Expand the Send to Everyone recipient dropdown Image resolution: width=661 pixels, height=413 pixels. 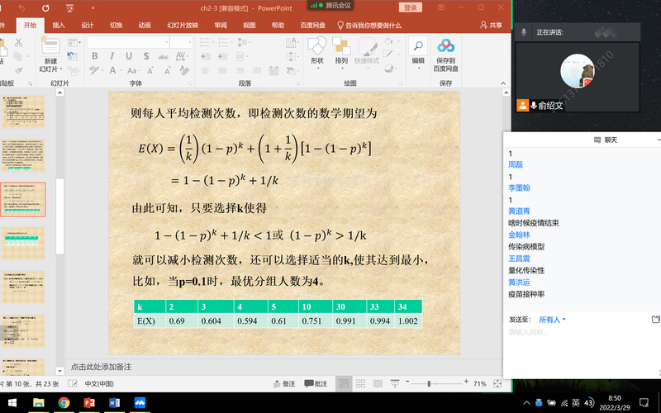coord(553,319)
